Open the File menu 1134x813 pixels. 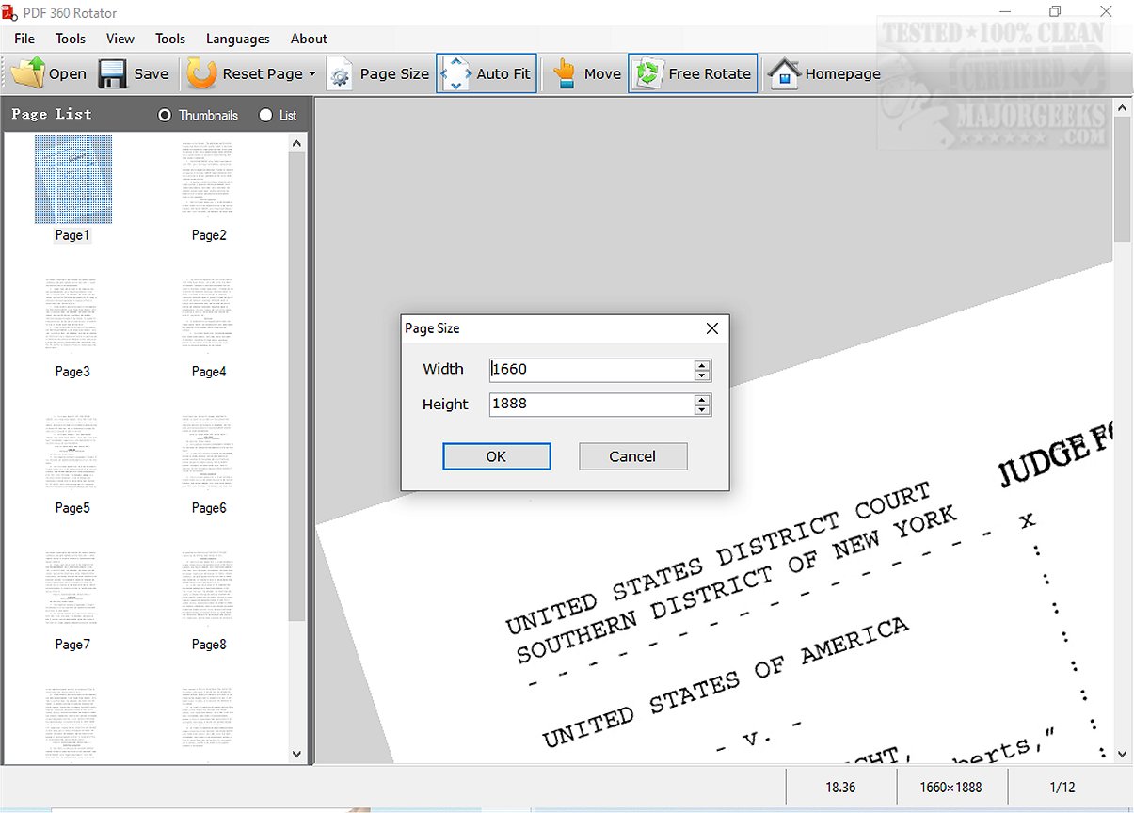24,39
